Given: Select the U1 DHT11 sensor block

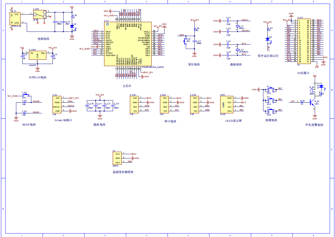Looking at the screenshot, I should point(117,158).
